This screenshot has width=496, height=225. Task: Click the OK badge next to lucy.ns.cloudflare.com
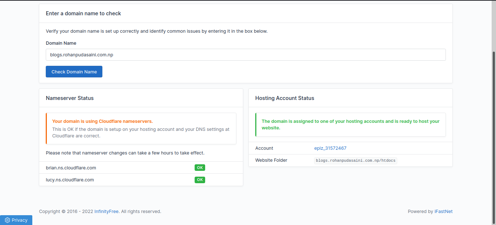coord(200,180)
